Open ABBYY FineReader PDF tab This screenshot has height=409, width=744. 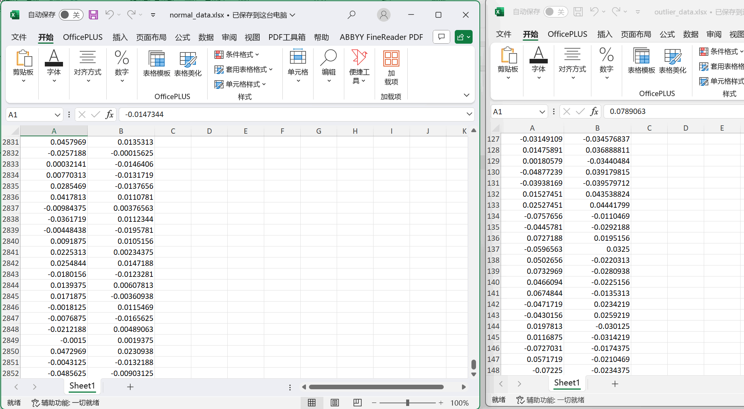[381, 37]
